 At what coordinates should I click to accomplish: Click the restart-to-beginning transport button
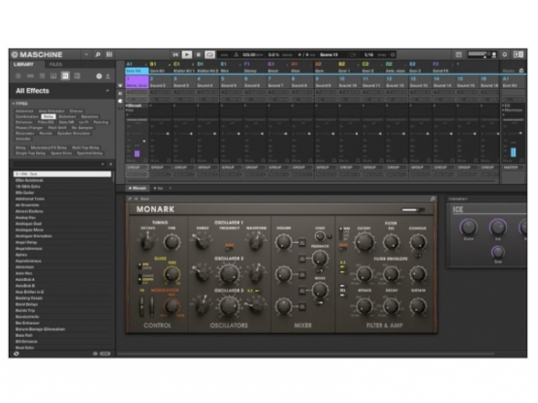175,54
